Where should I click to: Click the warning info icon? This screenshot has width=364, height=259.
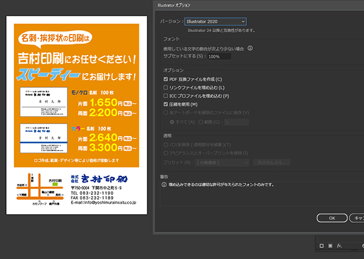click(x=164, y=185)
